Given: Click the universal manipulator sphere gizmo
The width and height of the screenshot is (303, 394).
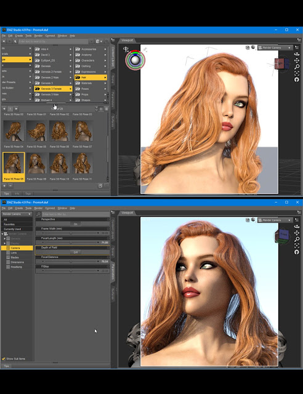Looking at the screenshot, I should [x=135, y=60].
